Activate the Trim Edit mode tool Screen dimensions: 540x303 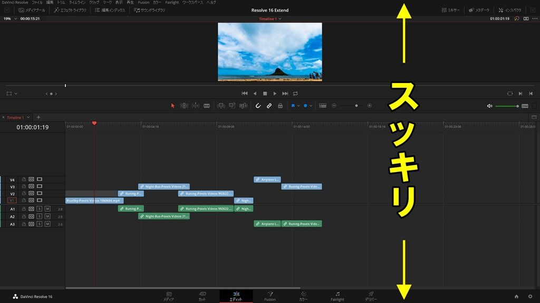click(x=184, y=106)
